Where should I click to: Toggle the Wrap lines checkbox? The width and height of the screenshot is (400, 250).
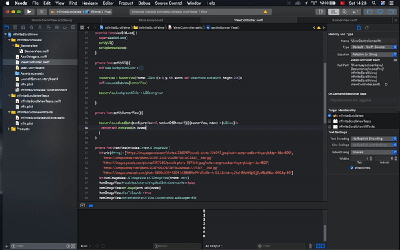(x=352, y=167)
